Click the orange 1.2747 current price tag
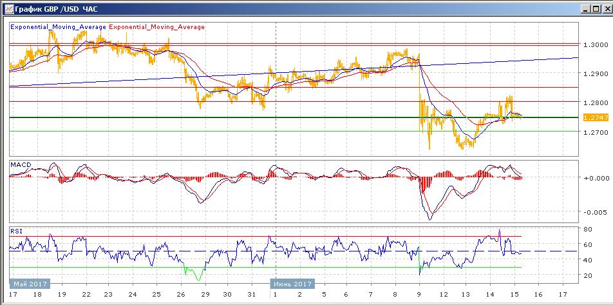Screen dimensions: 613x305 point(592,117)
